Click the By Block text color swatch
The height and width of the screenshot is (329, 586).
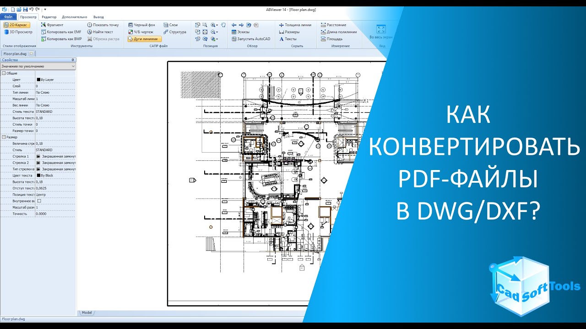[38, 175]
